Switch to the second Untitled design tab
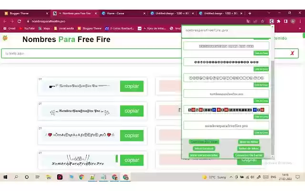This screenshot has height=191, width=305. coord(221,13)
